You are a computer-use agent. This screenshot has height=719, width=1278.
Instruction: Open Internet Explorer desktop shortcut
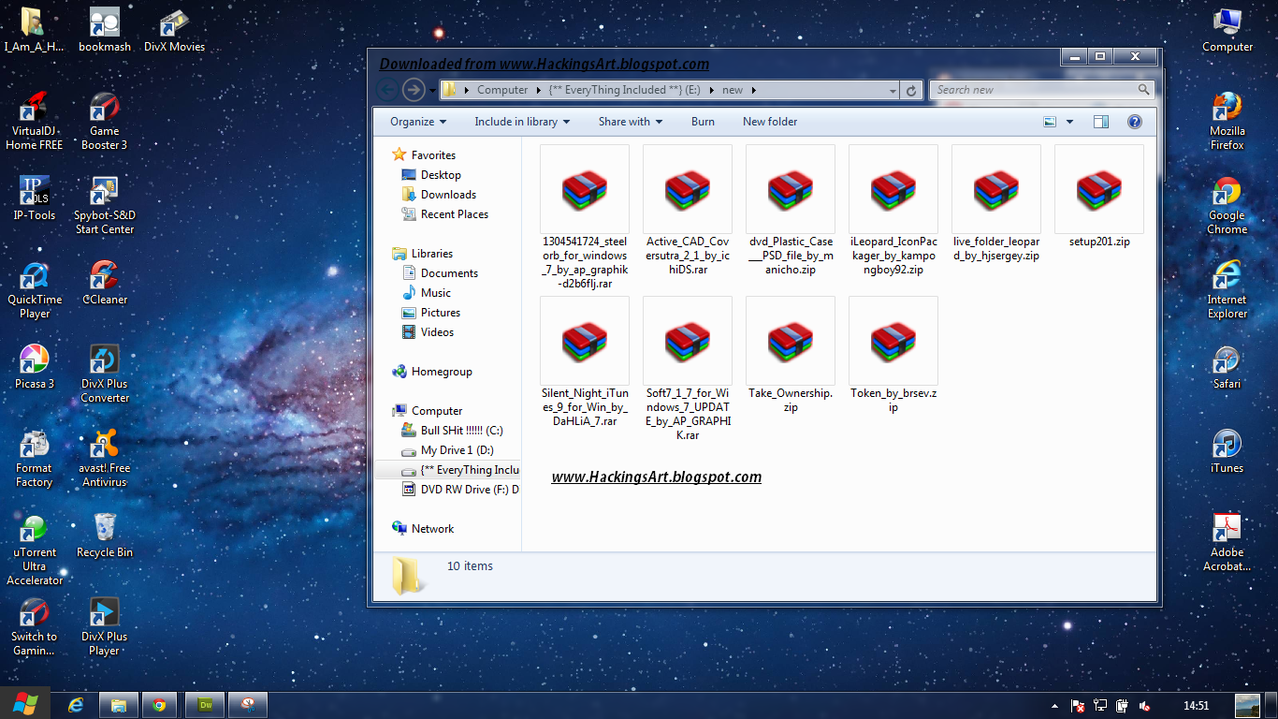[x=1227, y=290]
